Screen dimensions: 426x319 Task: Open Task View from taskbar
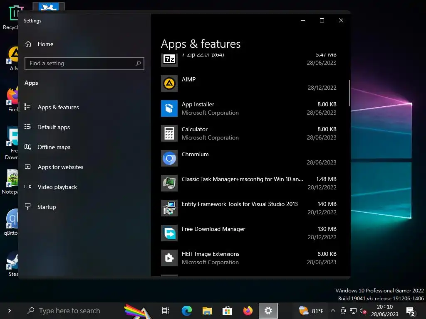click(x=165, y=311)
